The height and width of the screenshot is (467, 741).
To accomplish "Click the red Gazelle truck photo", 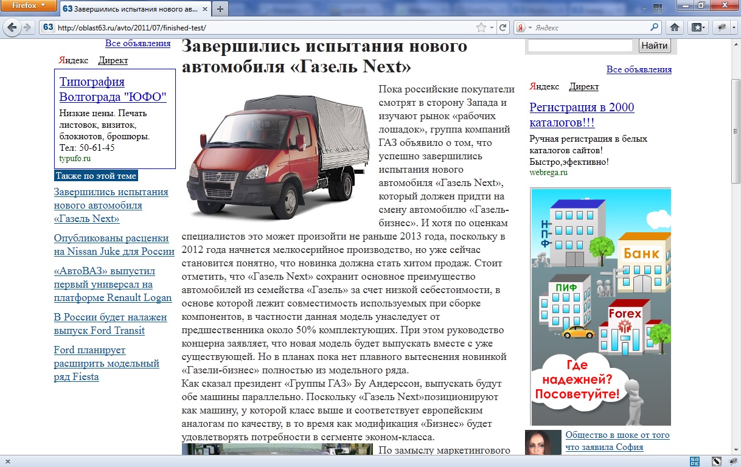I will coord(278,156).
